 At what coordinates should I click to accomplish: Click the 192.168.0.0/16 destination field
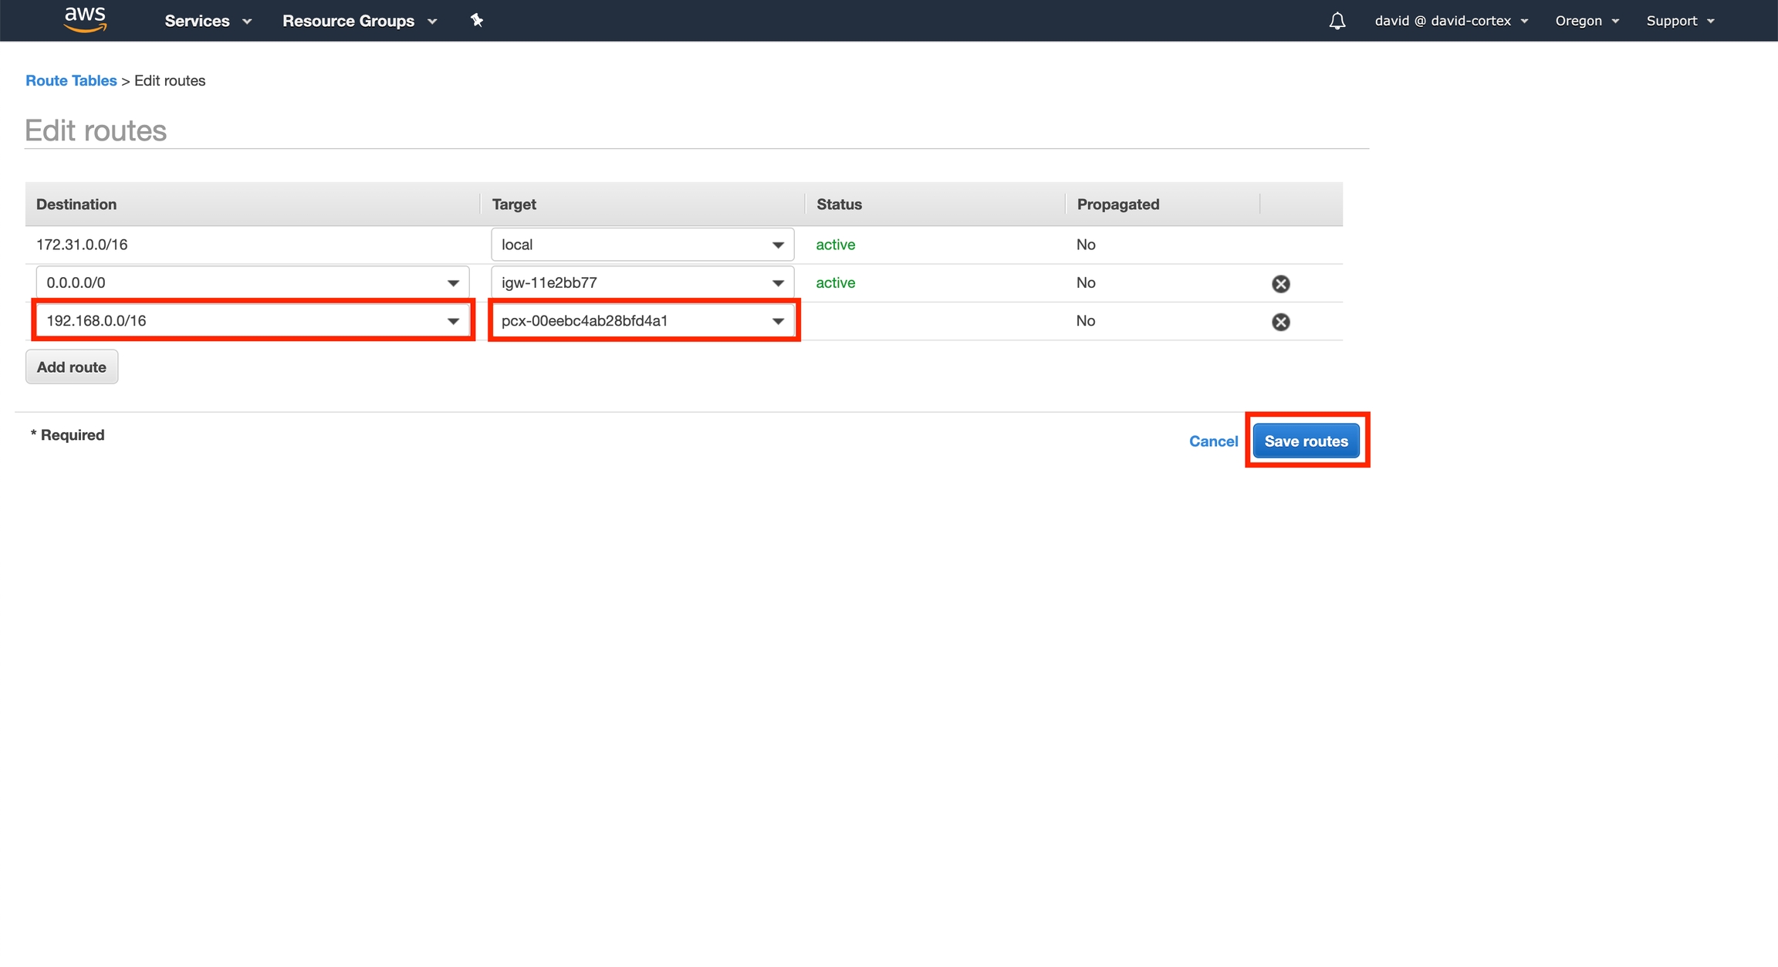click(x=239, y=321)
